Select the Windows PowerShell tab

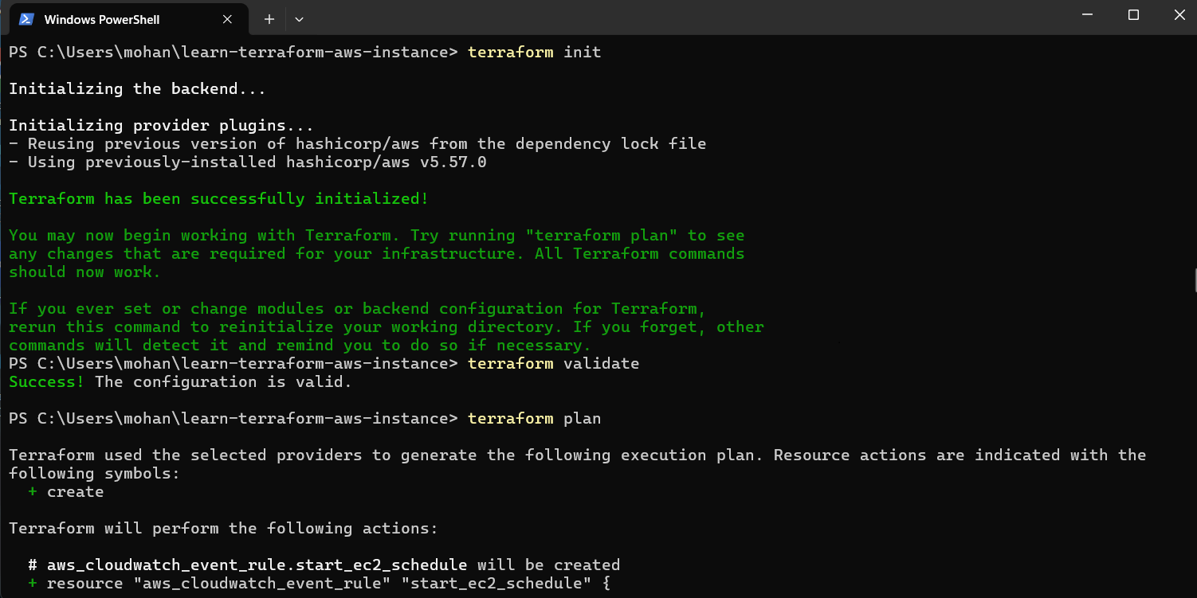point(101,18)
